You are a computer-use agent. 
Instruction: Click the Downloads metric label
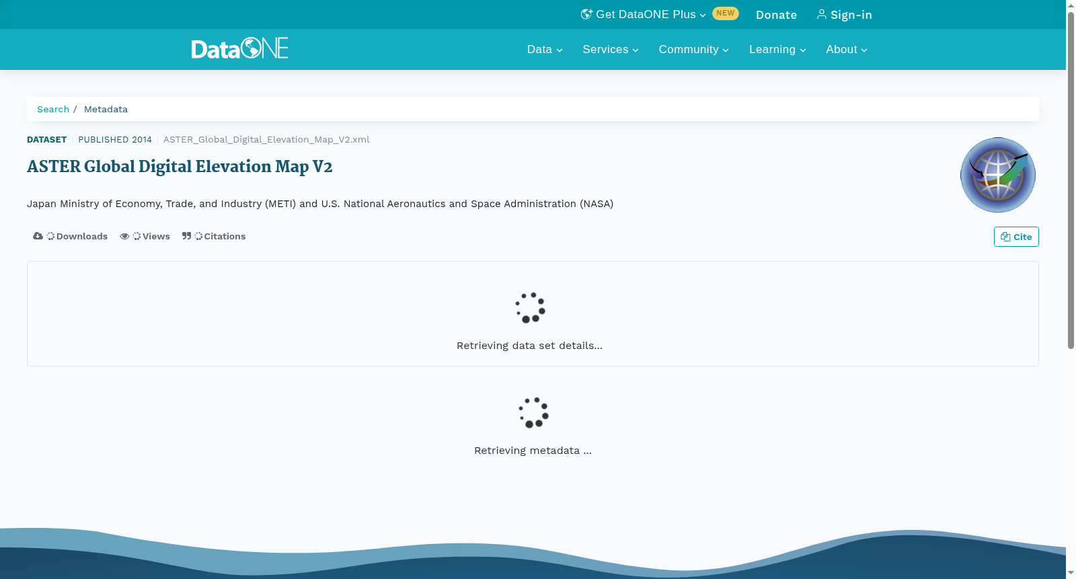pyautogui.click(x=82, y=236)
